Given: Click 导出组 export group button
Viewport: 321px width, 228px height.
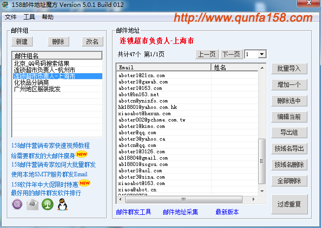Looking at the screenshot, I should 289,133.
